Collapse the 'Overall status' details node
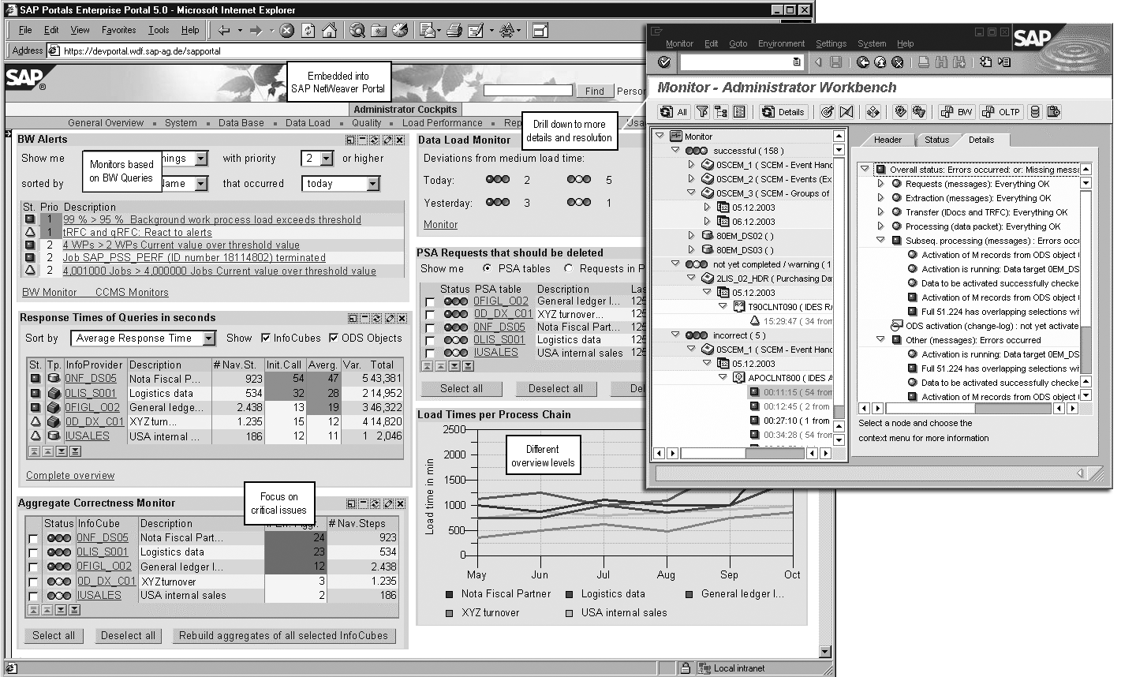1136x677 pixels. [x=865, y=169]
